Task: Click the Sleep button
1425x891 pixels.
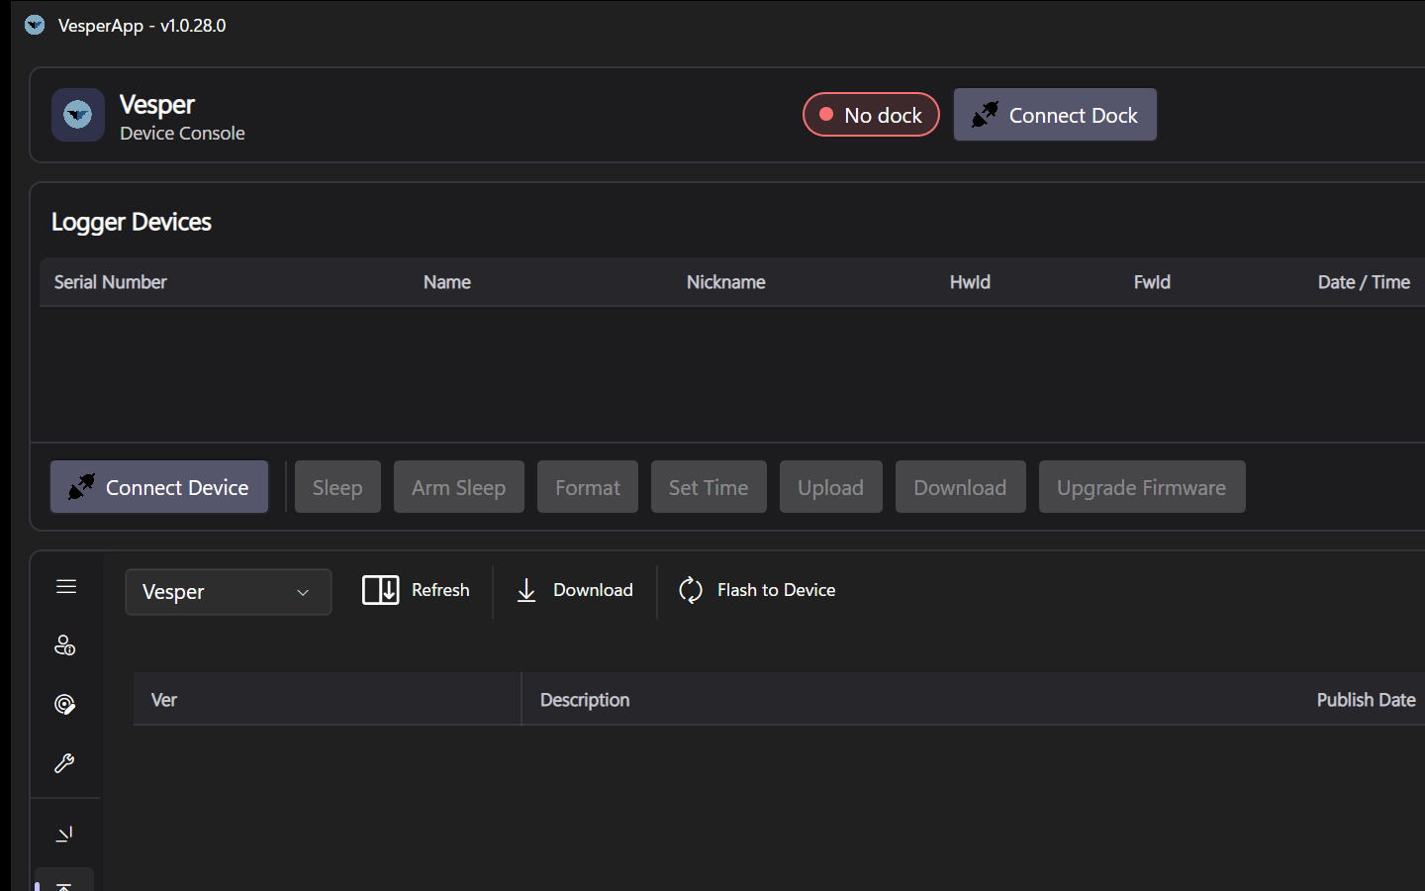Action: [x=337, y=487]
